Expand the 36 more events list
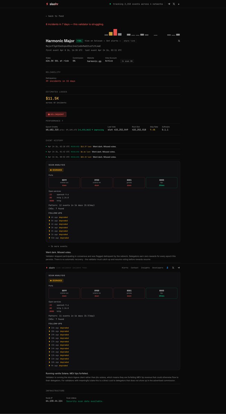226x414 pixels. pos(58,246)
